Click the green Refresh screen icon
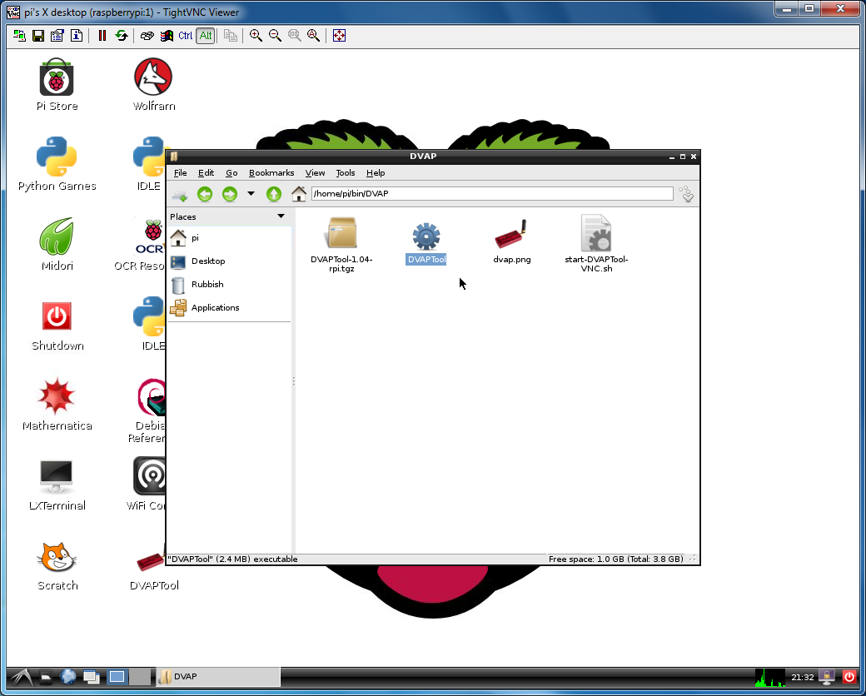Image resolution: width=866 pixels, height=696 pixels. click(122, 36)
